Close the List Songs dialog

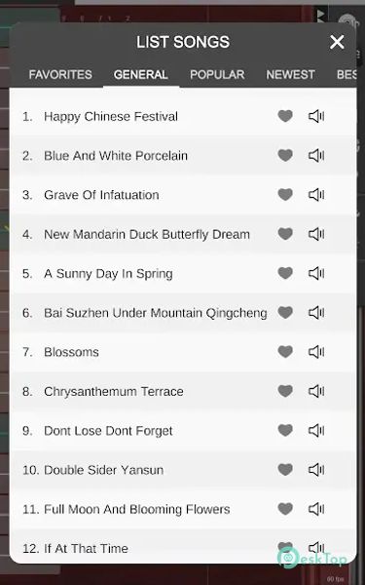point(337,42)
